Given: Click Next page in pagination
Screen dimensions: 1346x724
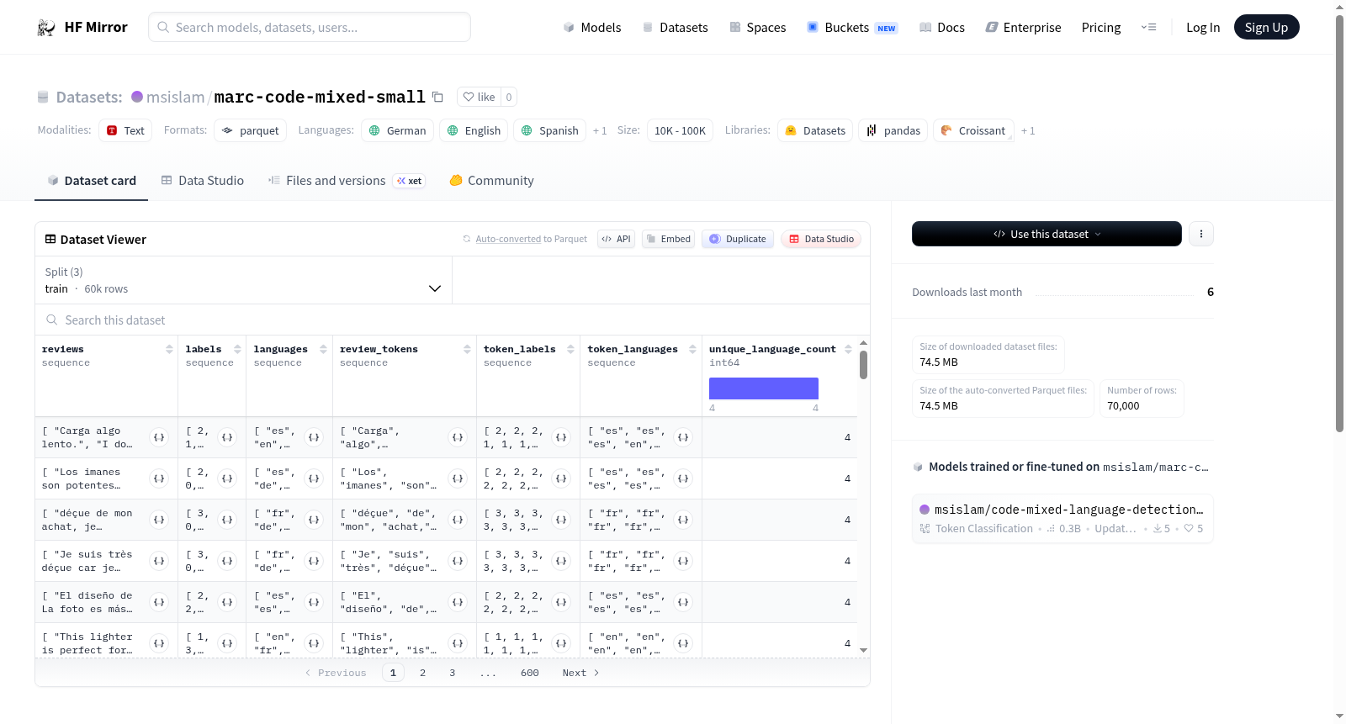Looking at the screenshot, I should (580, 673).
